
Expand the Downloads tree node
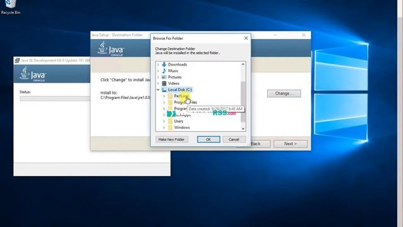tap(158, 64)
